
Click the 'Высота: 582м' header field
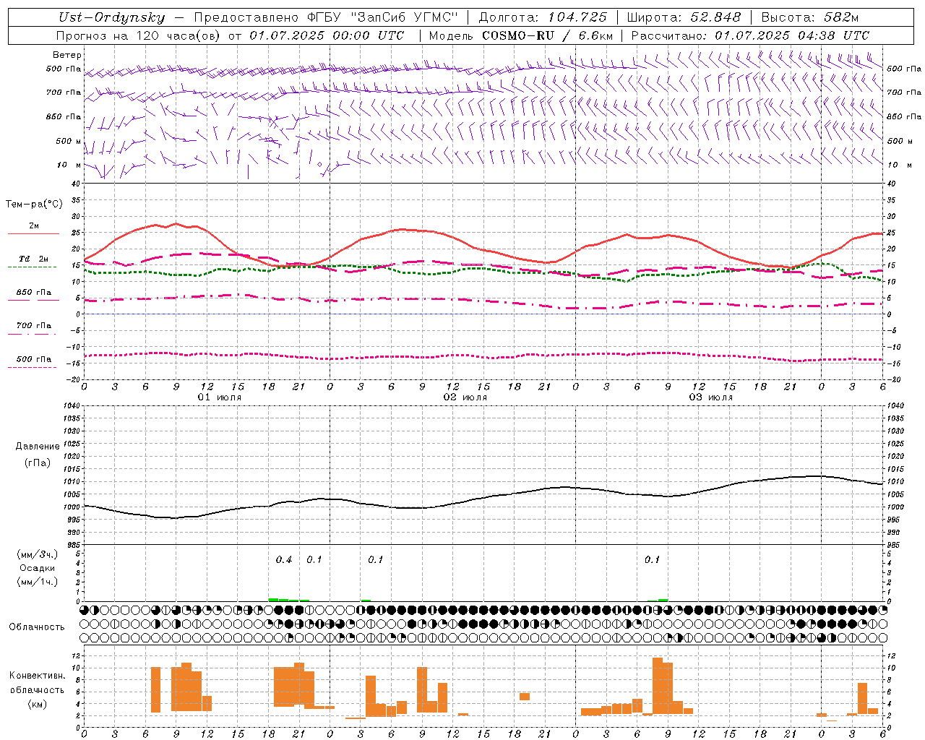tap(810, 17)
